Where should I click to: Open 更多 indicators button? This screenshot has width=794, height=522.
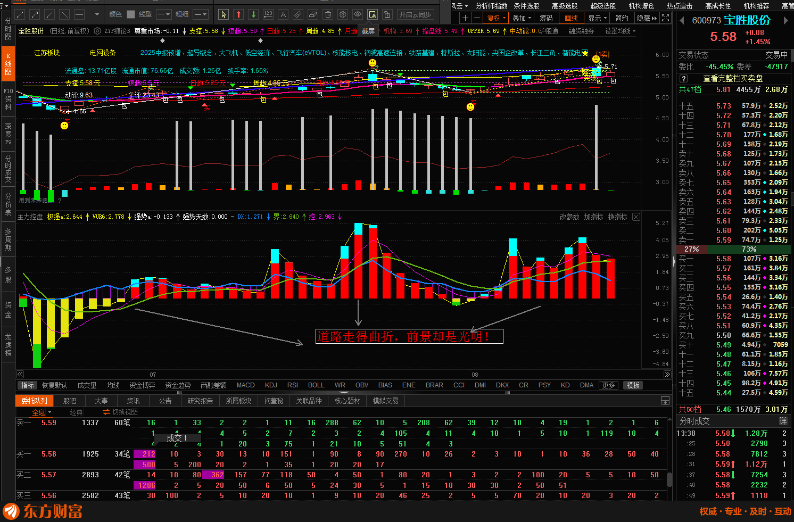click(608, 385)
